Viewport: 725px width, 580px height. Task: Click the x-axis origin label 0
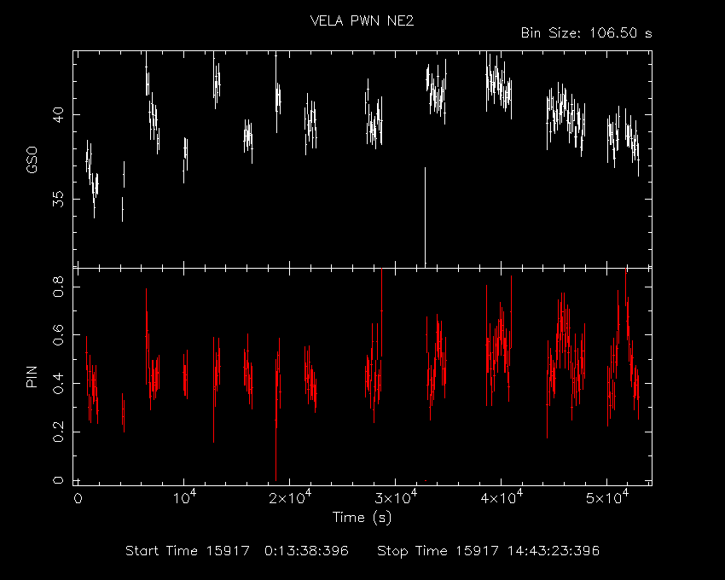coord(78,499)
